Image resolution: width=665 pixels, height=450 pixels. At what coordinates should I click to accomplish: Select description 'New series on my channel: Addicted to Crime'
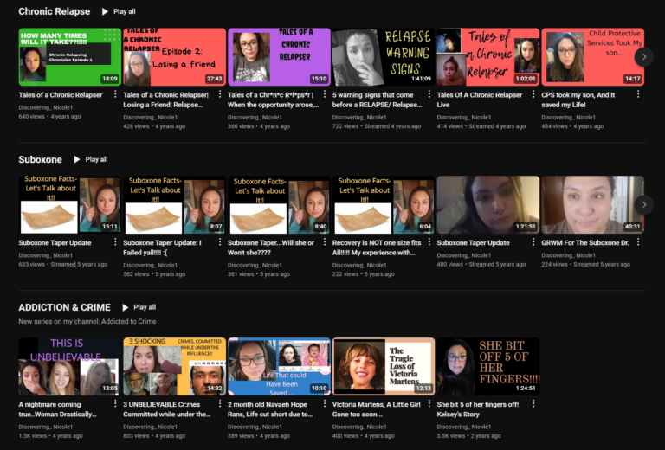(87, 321)
